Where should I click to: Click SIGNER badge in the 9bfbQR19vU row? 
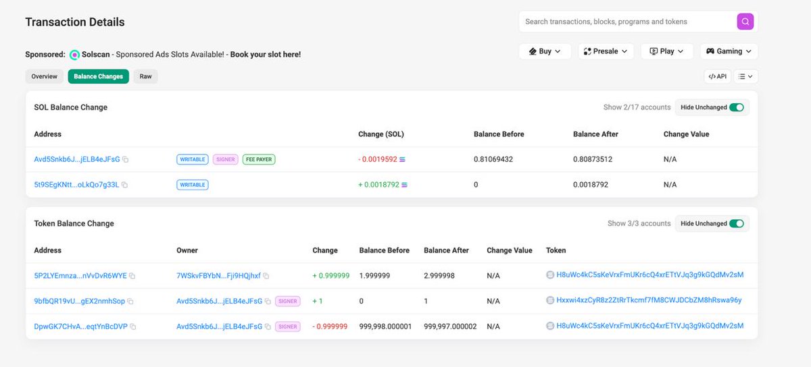point(287,302)
